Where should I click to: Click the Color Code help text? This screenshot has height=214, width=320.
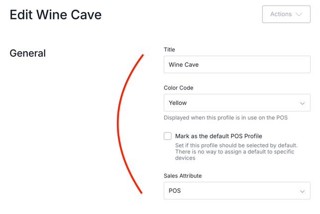(x=226, y=118)
